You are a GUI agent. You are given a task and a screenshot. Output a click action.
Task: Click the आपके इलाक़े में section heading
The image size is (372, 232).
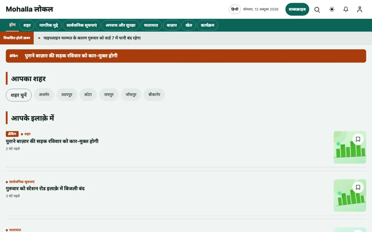click(33, 118)
